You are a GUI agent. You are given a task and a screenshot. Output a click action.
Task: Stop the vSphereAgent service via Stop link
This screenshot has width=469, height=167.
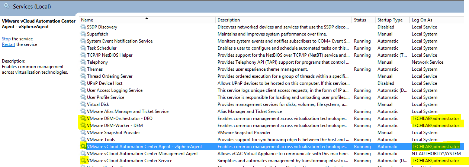click(x=6, y=39)
